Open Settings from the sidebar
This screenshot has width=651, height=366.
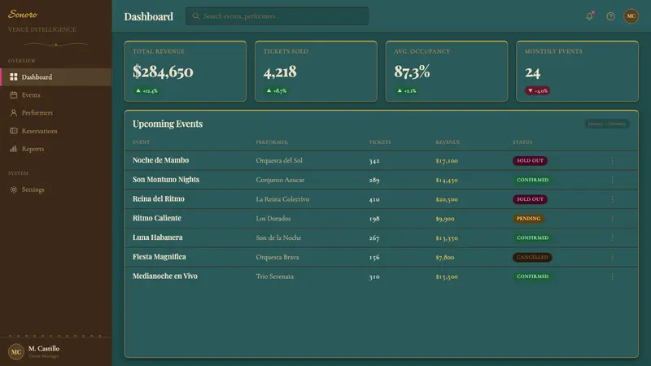[x=56, y=190]
